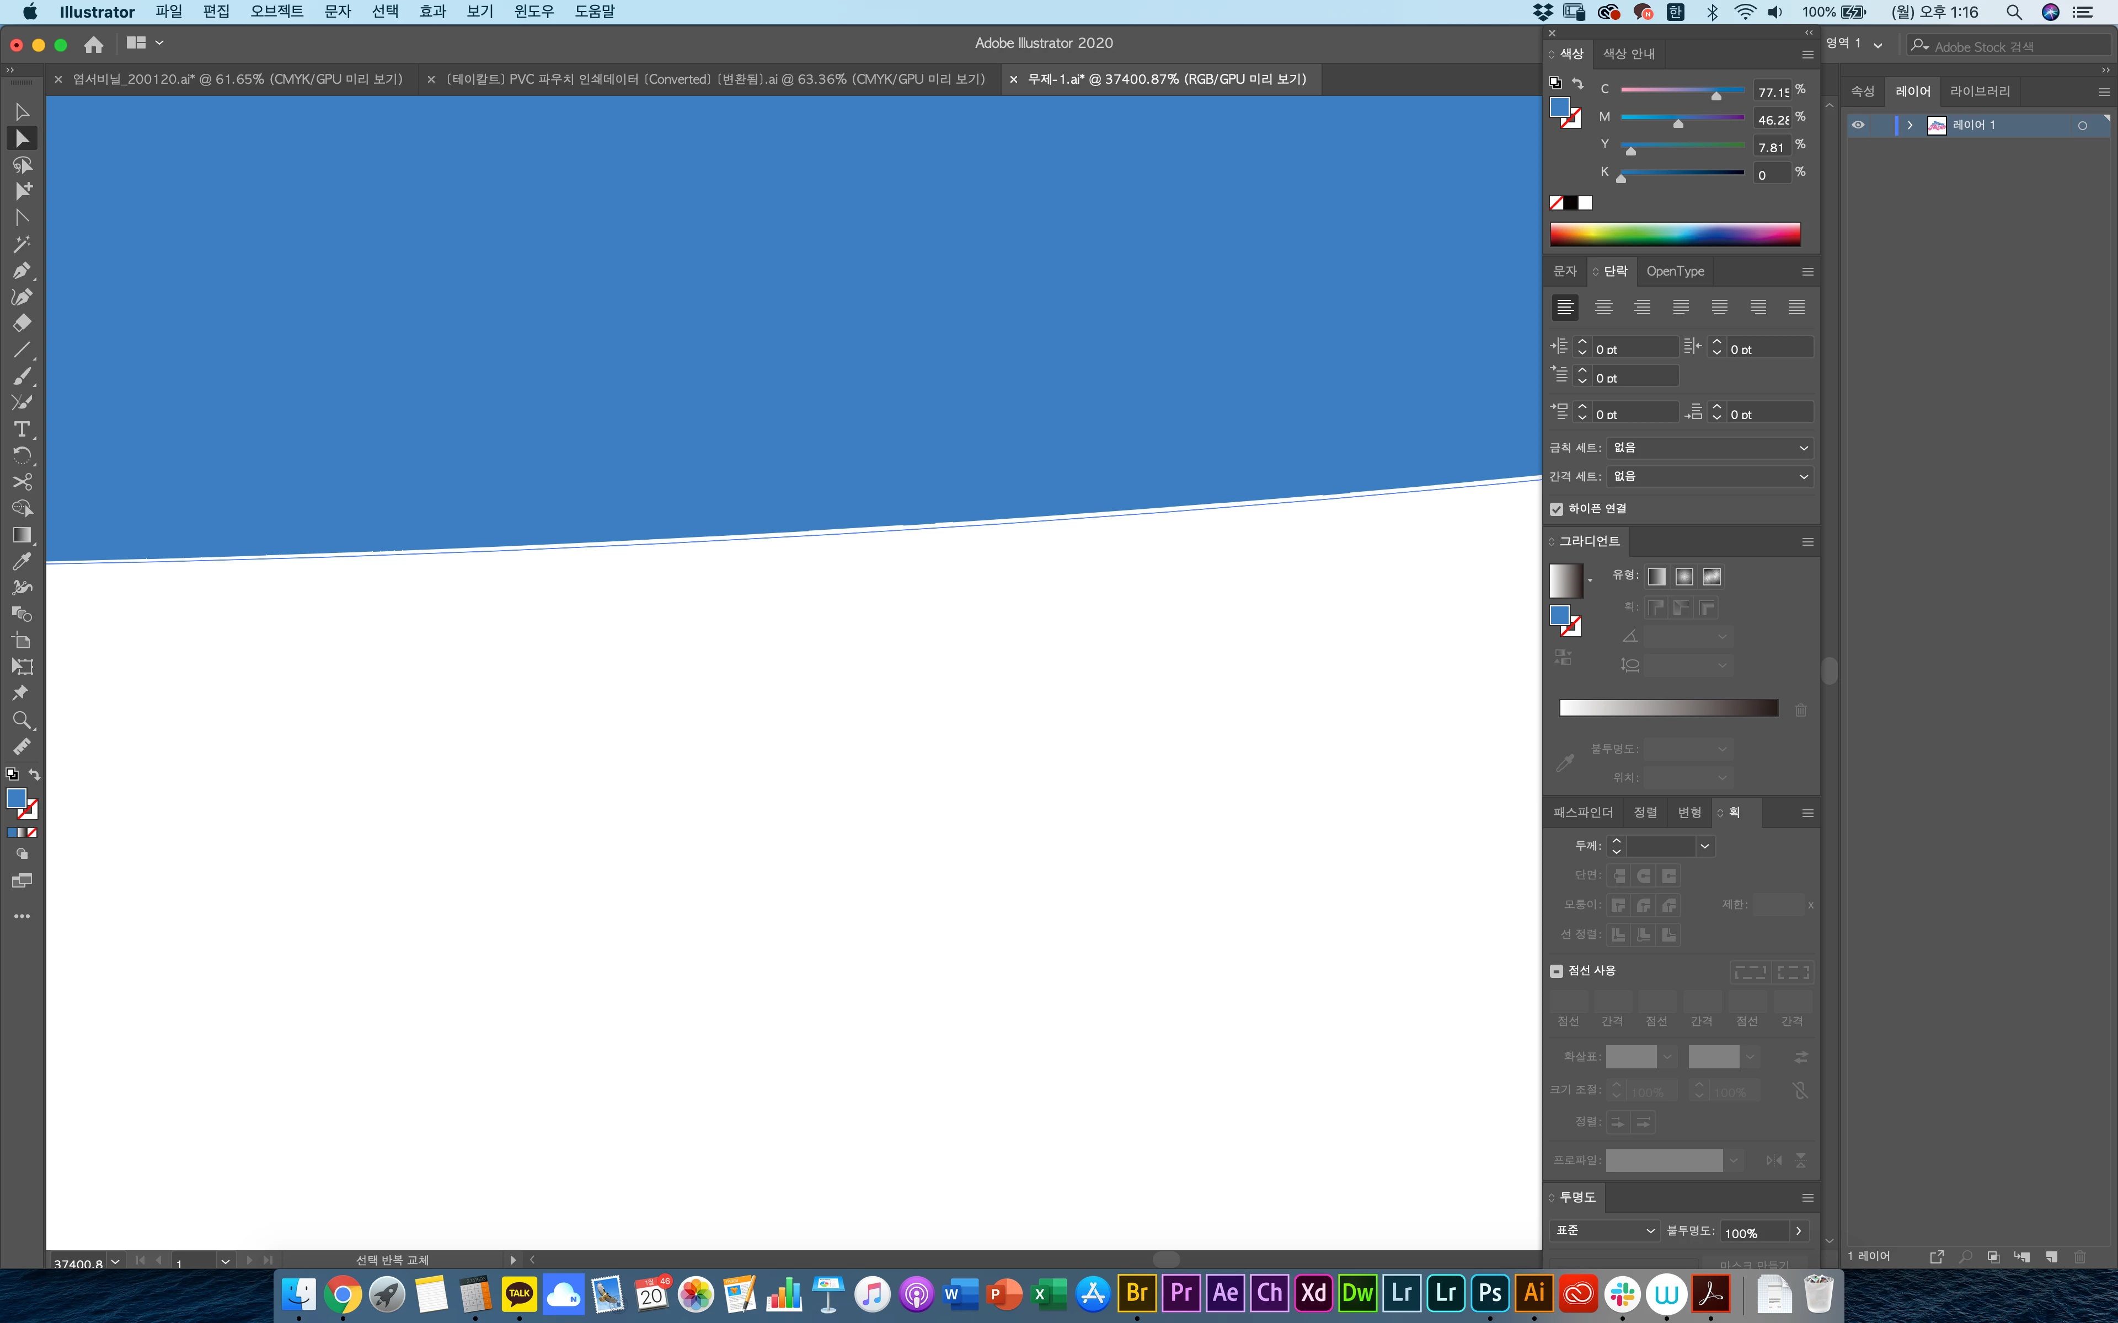
Task: Click center align paragraph icon
Action: 1603,307
